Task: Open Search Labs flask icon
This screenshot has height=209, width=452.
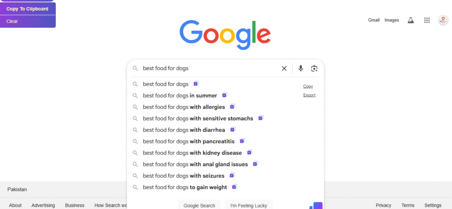Action: [x=411, y=20]
